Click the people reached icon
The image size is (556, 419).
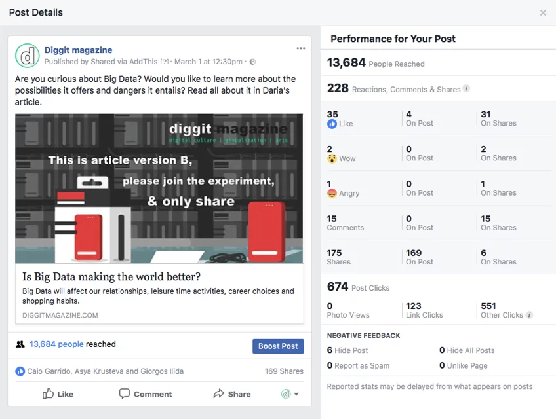click(x=20, y=344)
